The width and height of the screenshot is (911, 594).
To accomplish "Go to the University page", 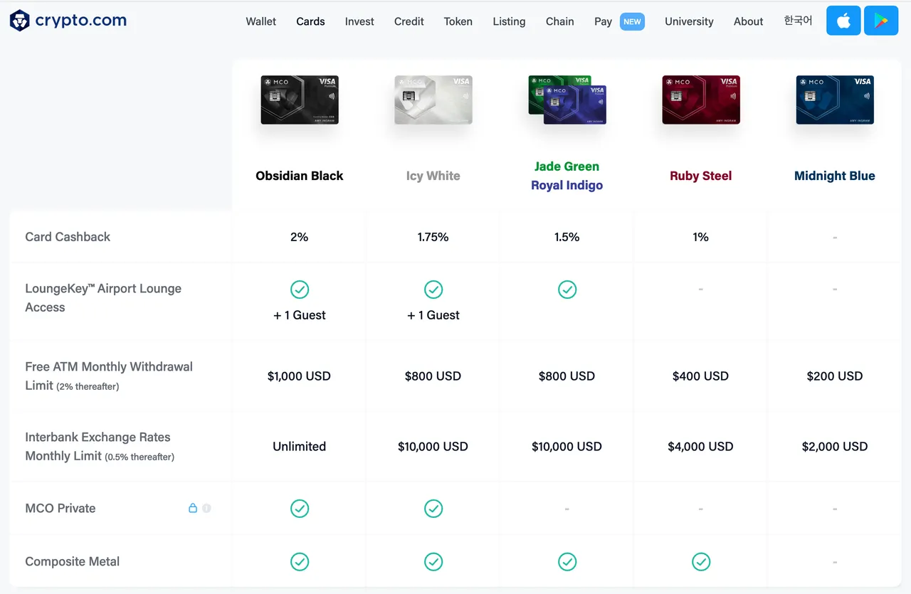I will (x=689, y=21).
